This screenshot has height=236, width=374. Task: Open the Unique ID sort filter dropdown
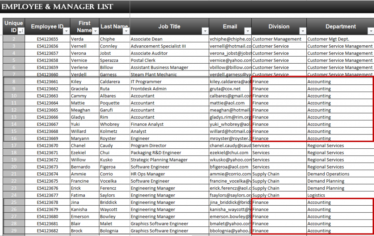click(20, 31)
